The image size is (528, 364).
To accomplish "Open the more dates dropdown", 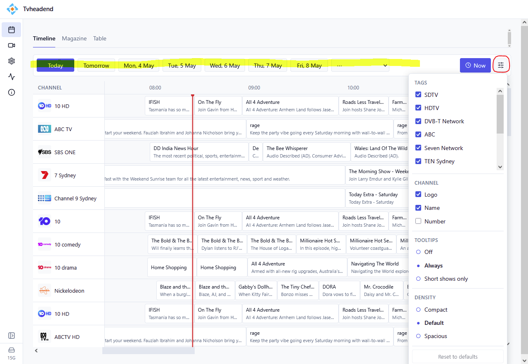I will tap(360, 65).
